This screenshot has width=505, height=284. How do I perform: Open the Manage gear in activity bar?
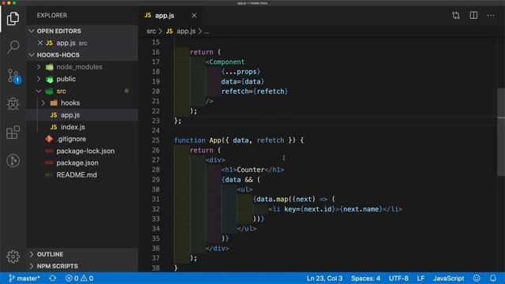click(13, 256)
